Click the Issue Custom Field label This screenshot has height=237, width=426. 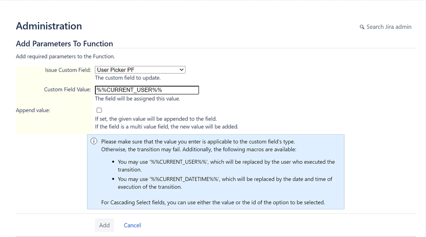tap(68, 70)
